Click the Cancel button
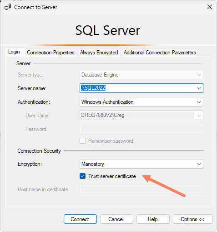The image size is (217, 232). [116, 219]
